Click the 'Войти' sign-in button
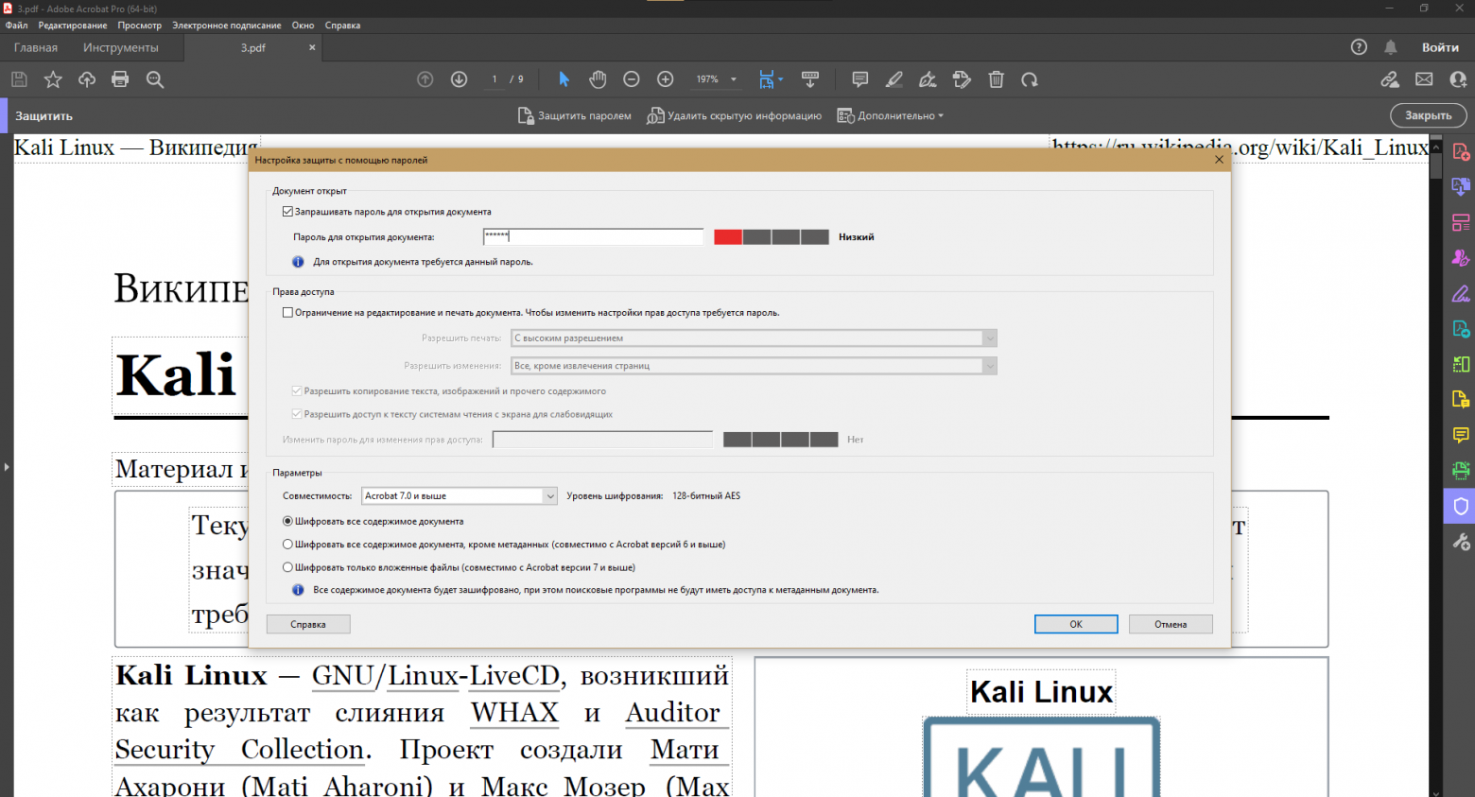The width and height of the screenshot is (1475, 797). [x=1440, y=47]
